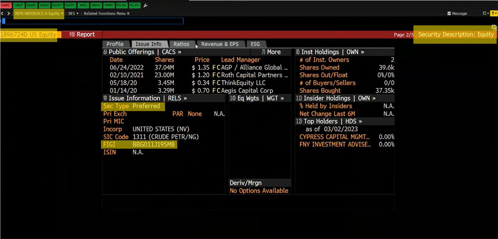Click the green HELP key

19,5
